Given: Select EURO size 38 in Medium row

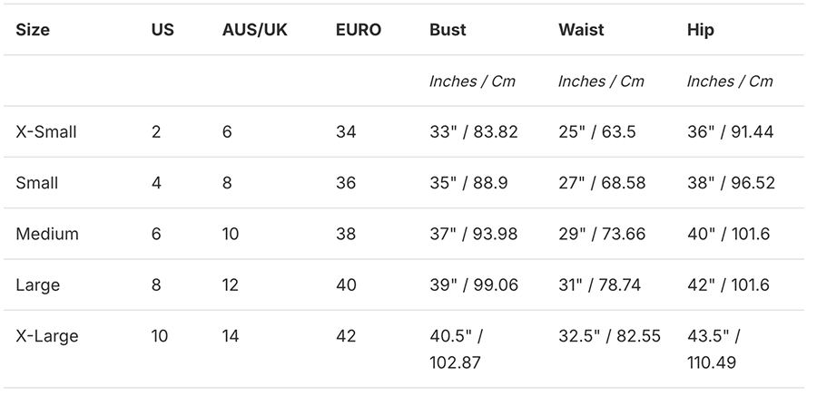Looking at the screenshot, I should [346, 234].
